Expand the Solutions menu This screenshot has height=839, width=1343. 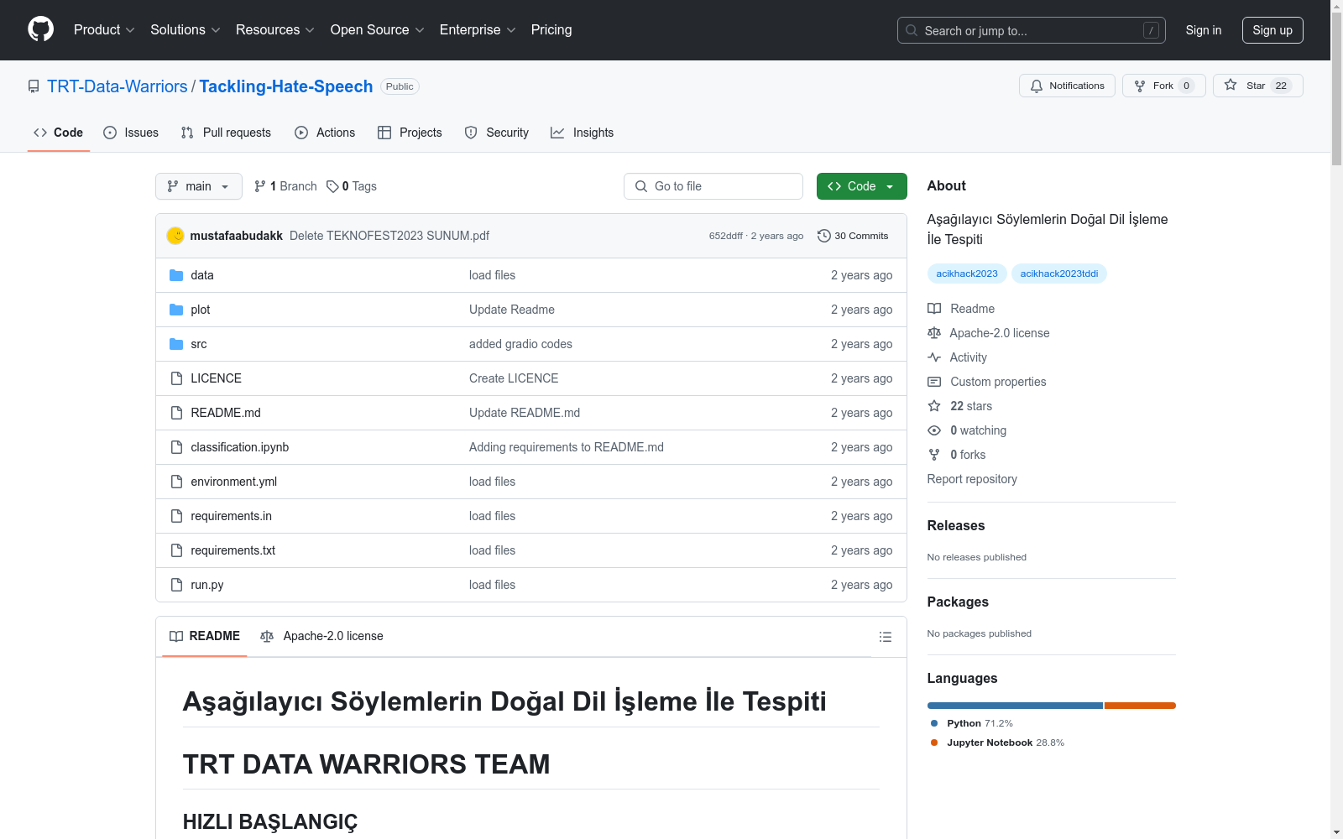click(x=186, y=29)
